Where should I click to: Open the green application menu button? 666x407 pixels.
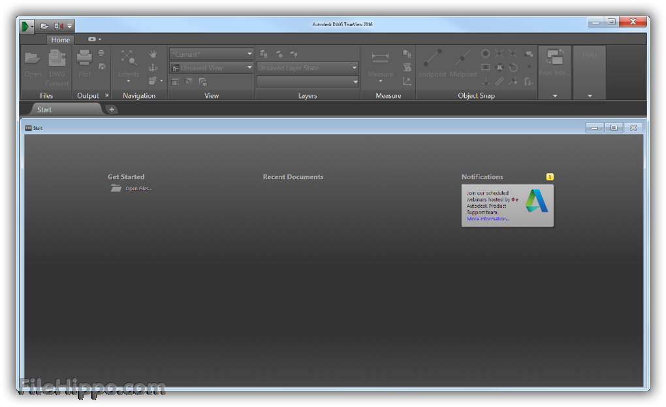pos(26,26)
